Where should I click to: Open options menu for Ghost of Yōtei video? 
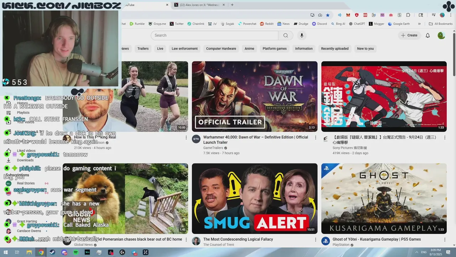[x=445, y=240]
